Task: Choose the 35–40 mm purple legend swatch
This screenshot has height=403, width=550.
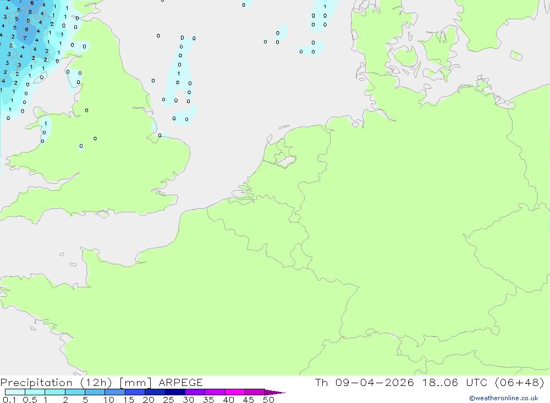Action: pos(215,392)
